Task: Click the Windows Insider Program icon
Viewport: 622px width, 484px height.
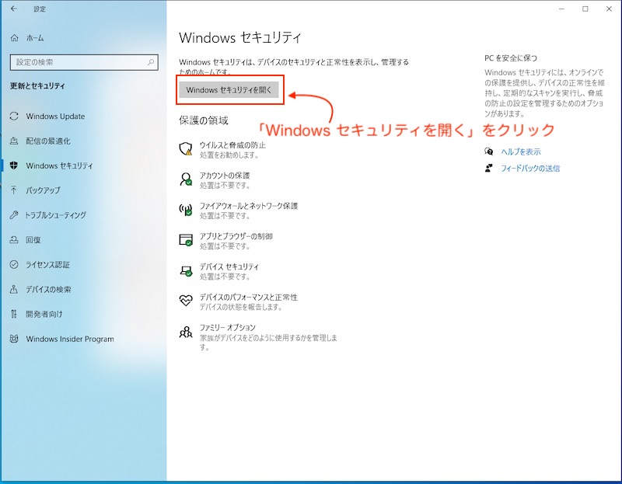Action: coord(14,339)
